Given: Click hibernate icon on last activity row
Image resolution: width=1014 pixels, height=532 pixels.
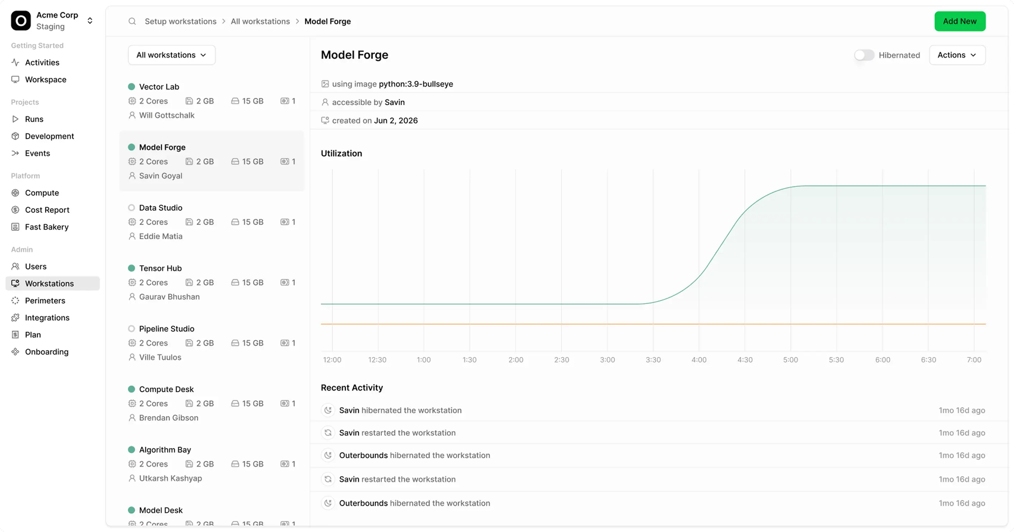Looking at the screenshot, I should (328, 503).
